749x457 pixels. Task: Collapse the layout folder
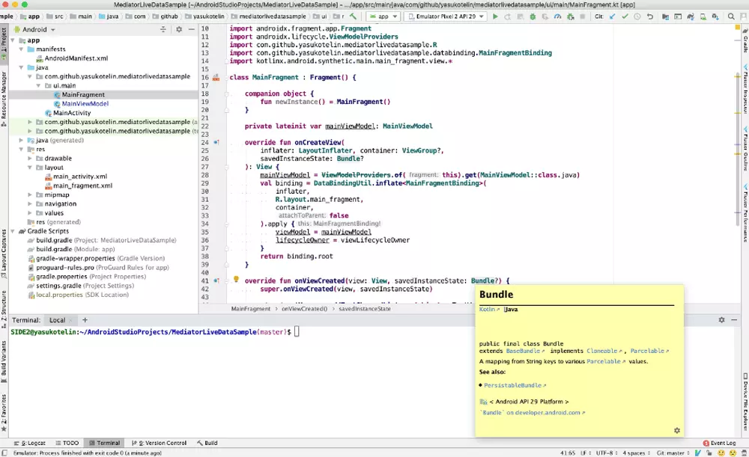click(30, 168)
